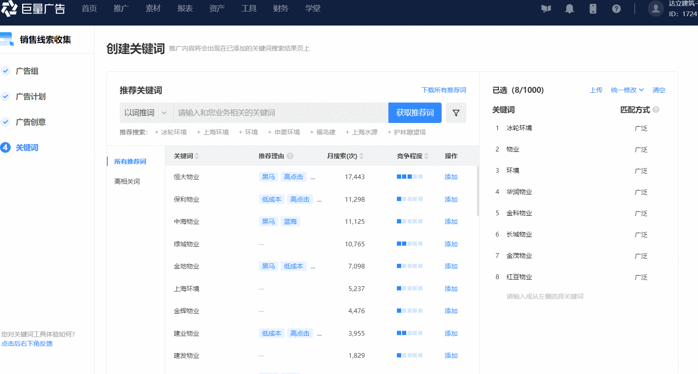Image resolution: width=698 pixels, height=374 pixels.
Task: Sort by 竞争程度 column arrows
Action: 426,156
